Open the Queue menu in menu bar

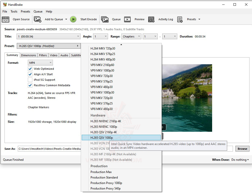click(x=38, y=11)
